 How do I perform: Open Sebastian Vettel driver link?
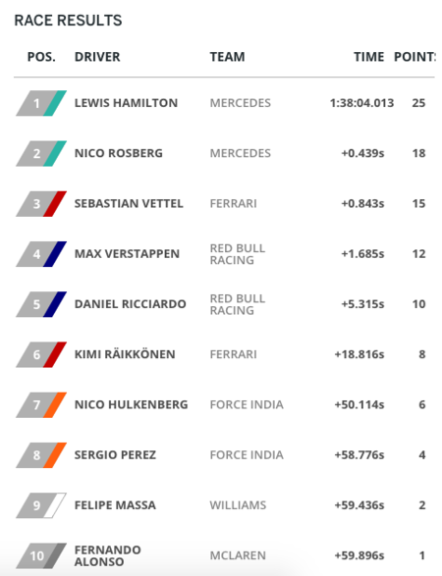(129, 204)
